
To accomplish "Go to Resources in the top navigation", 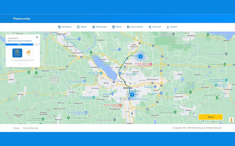I will point(99,27).
